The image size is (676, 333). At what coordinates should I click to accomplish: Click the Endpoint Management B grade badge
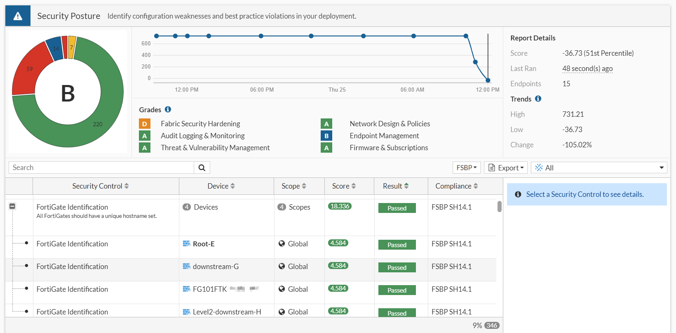[326, 136]
